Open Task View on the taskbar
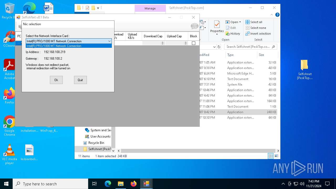This screenshot has height=189, width=336. click(94, 184)
